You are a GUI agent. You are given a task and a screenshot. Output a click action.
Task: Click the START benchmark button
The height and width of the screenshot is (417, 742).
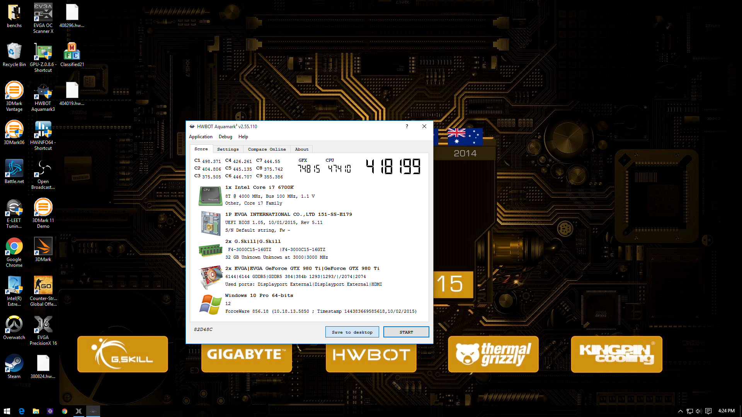(406, 332)
